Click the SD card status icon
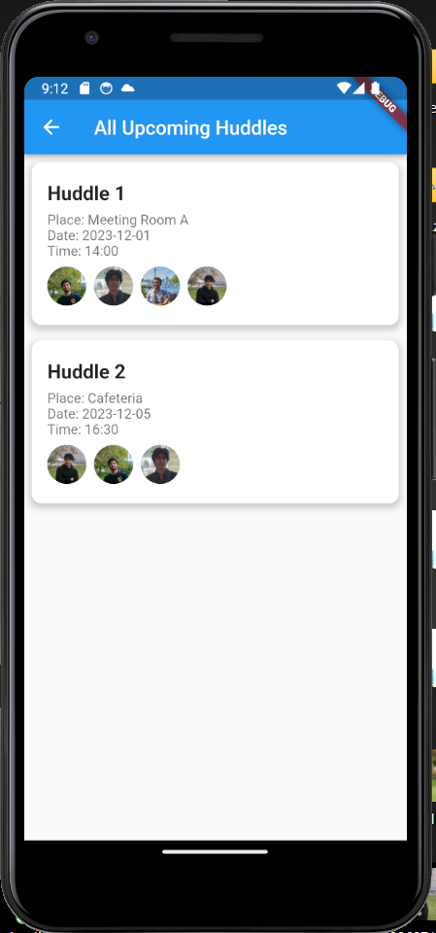This screenshot has width=436, height=933. point(84,88)
